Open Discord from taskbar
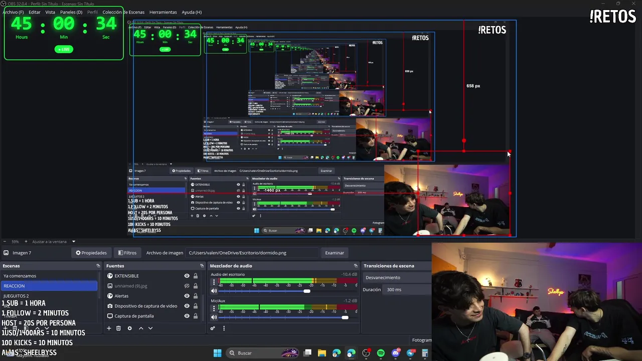Screen dimensions: 642x361 click(396, 353)
